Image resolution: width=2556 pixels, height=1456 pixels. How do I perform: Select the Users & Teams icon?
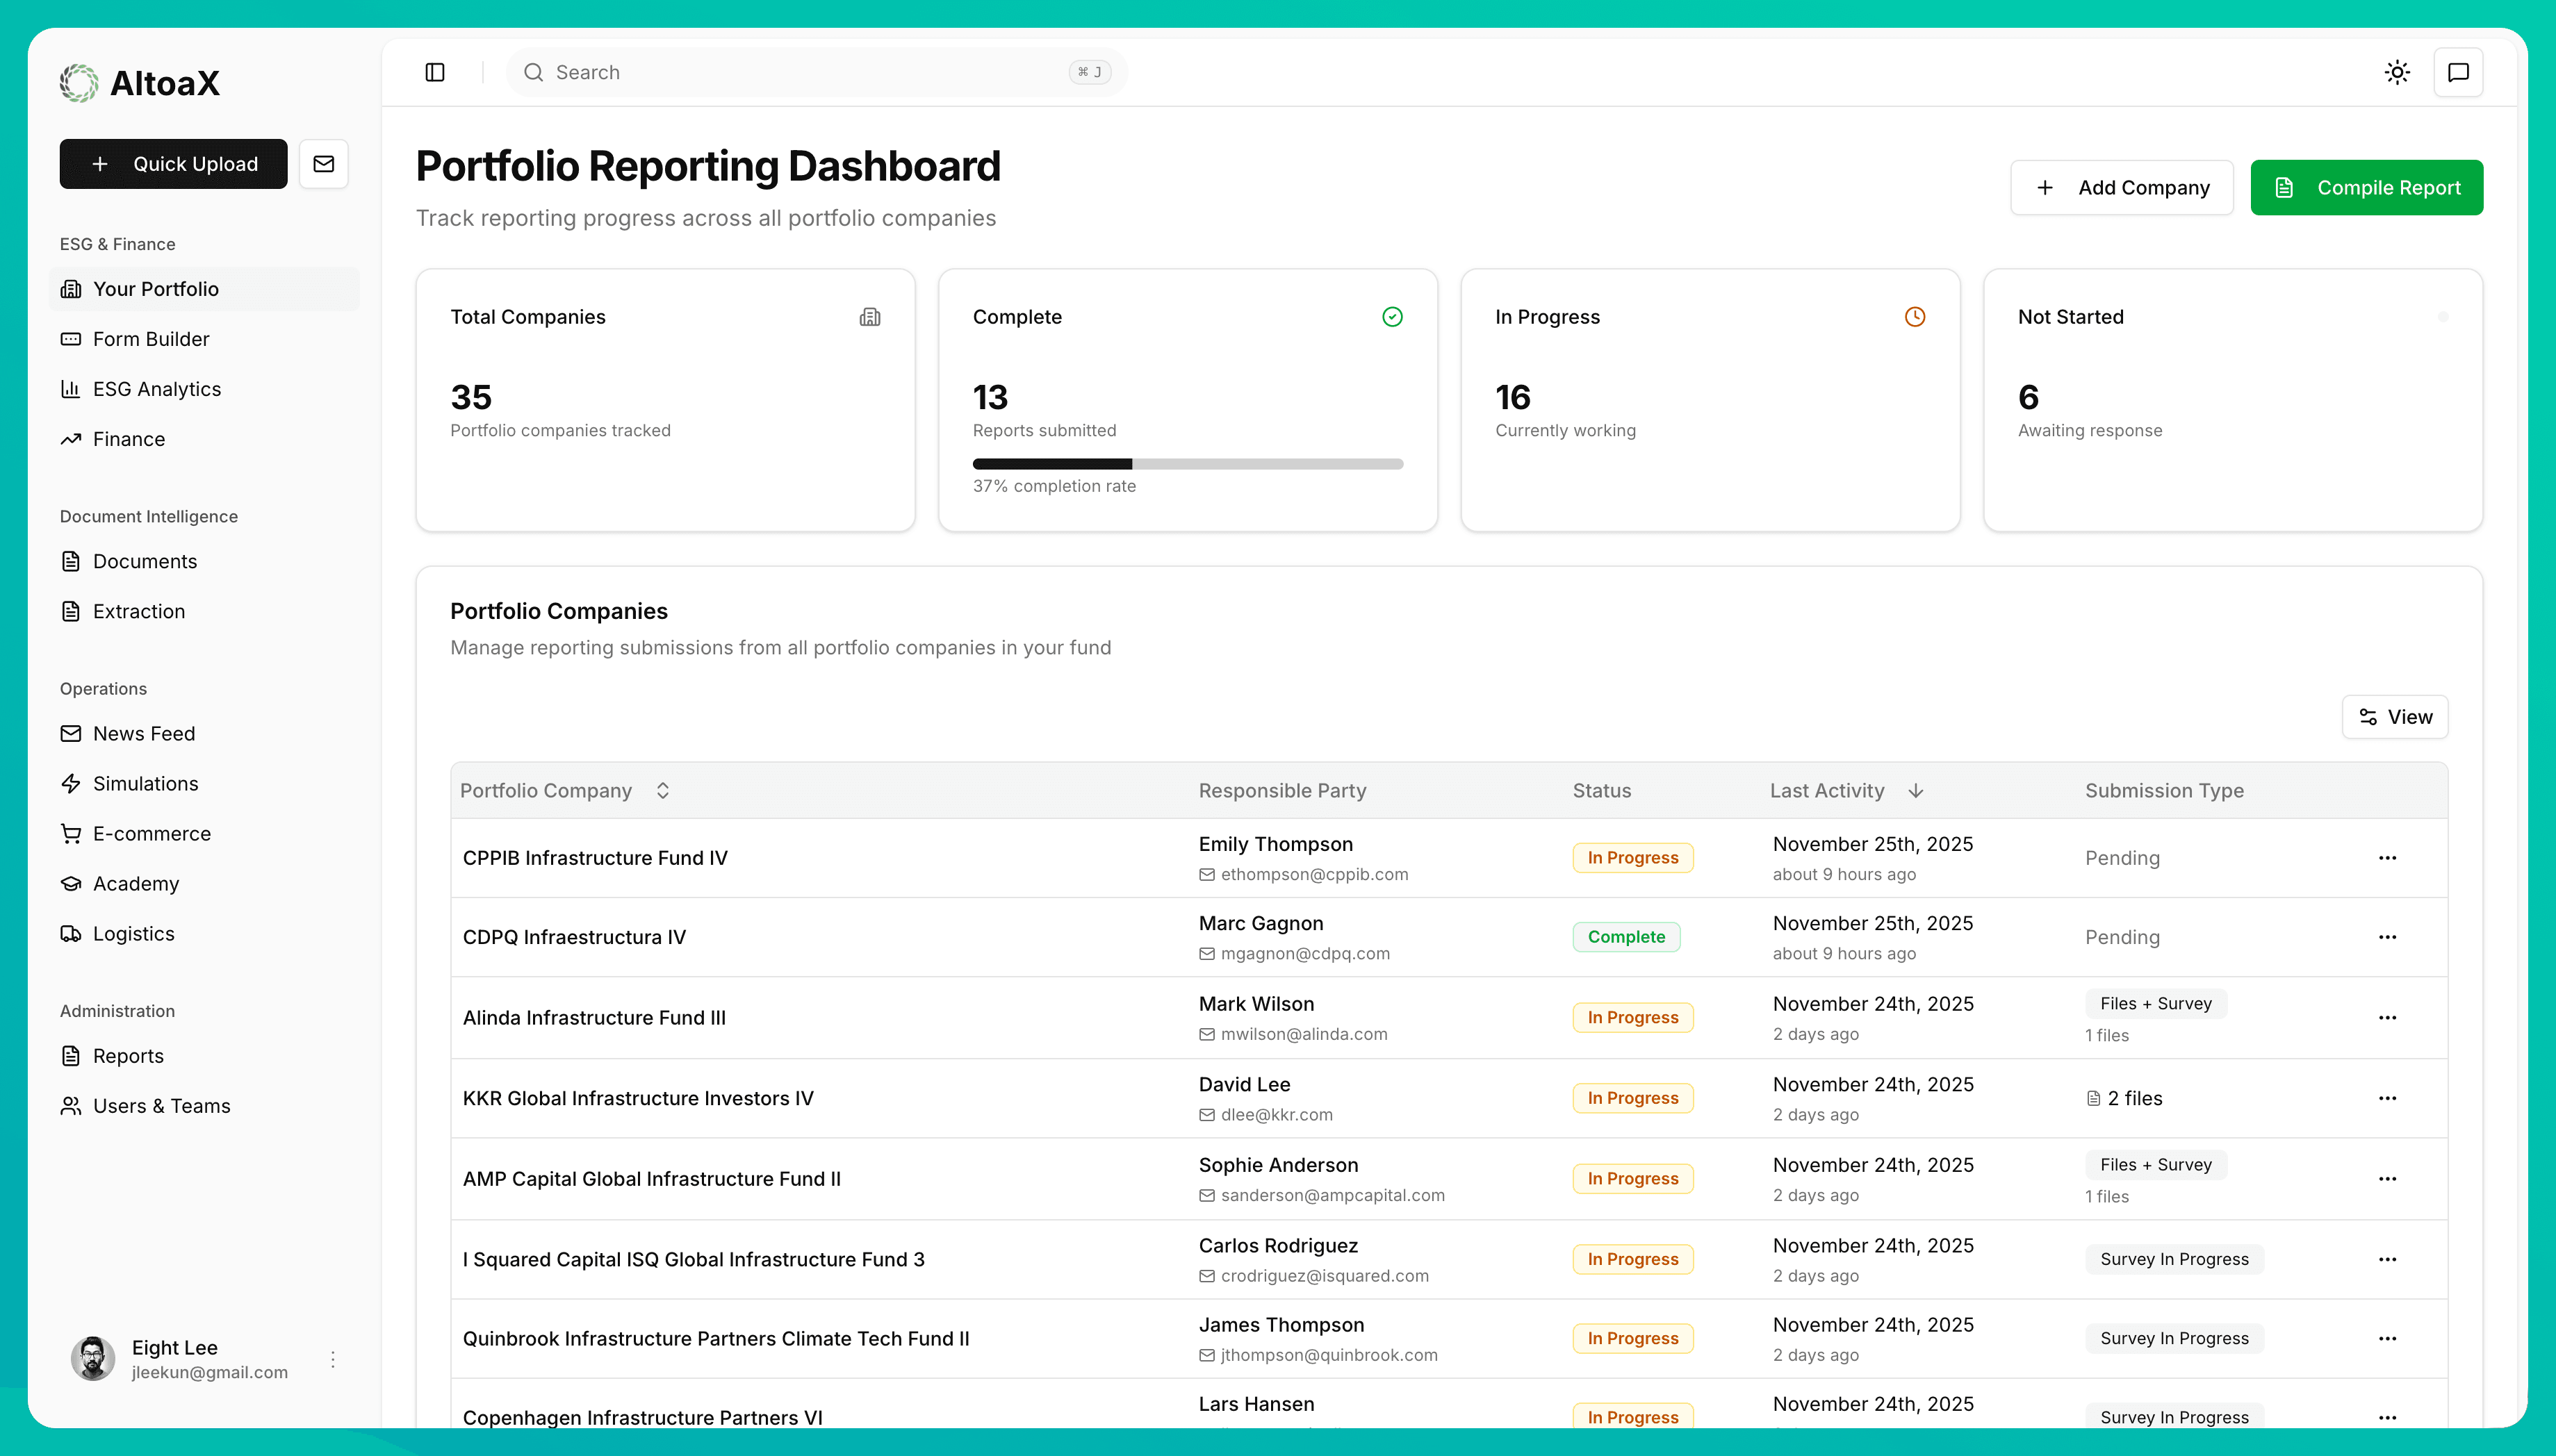pos(70,1106)
